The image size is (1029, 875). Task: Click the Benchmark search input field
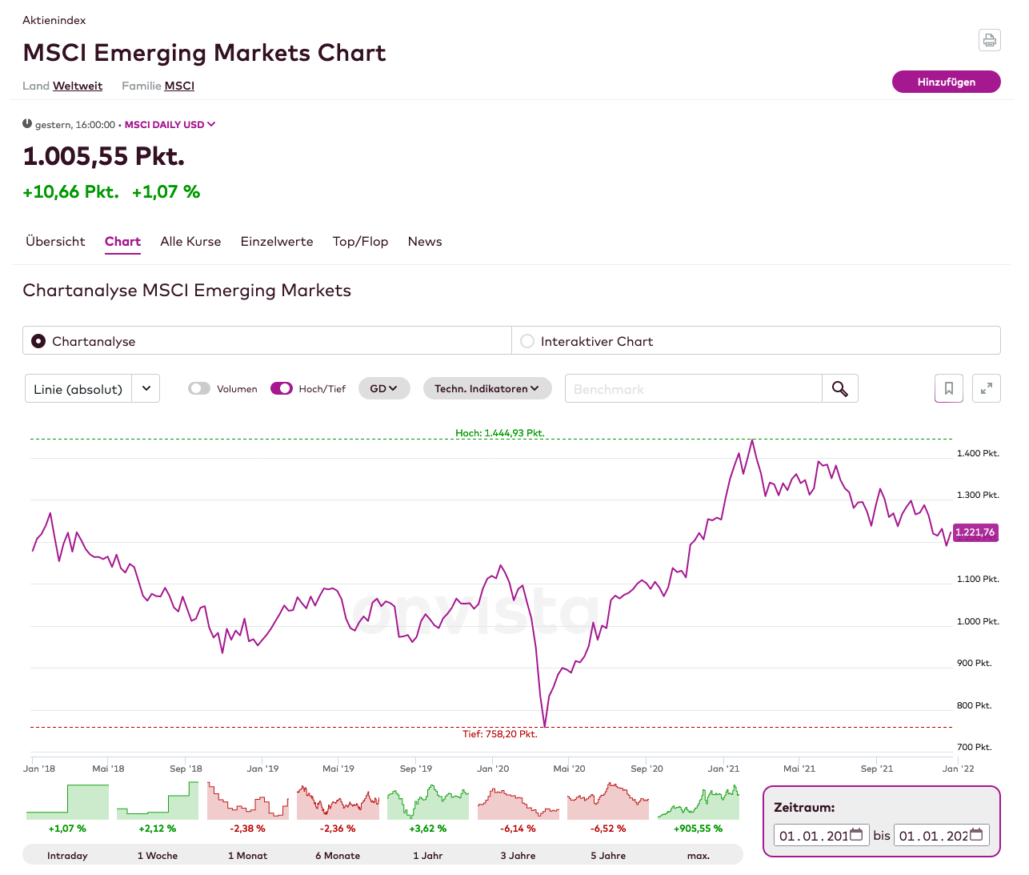click(693, 388)
